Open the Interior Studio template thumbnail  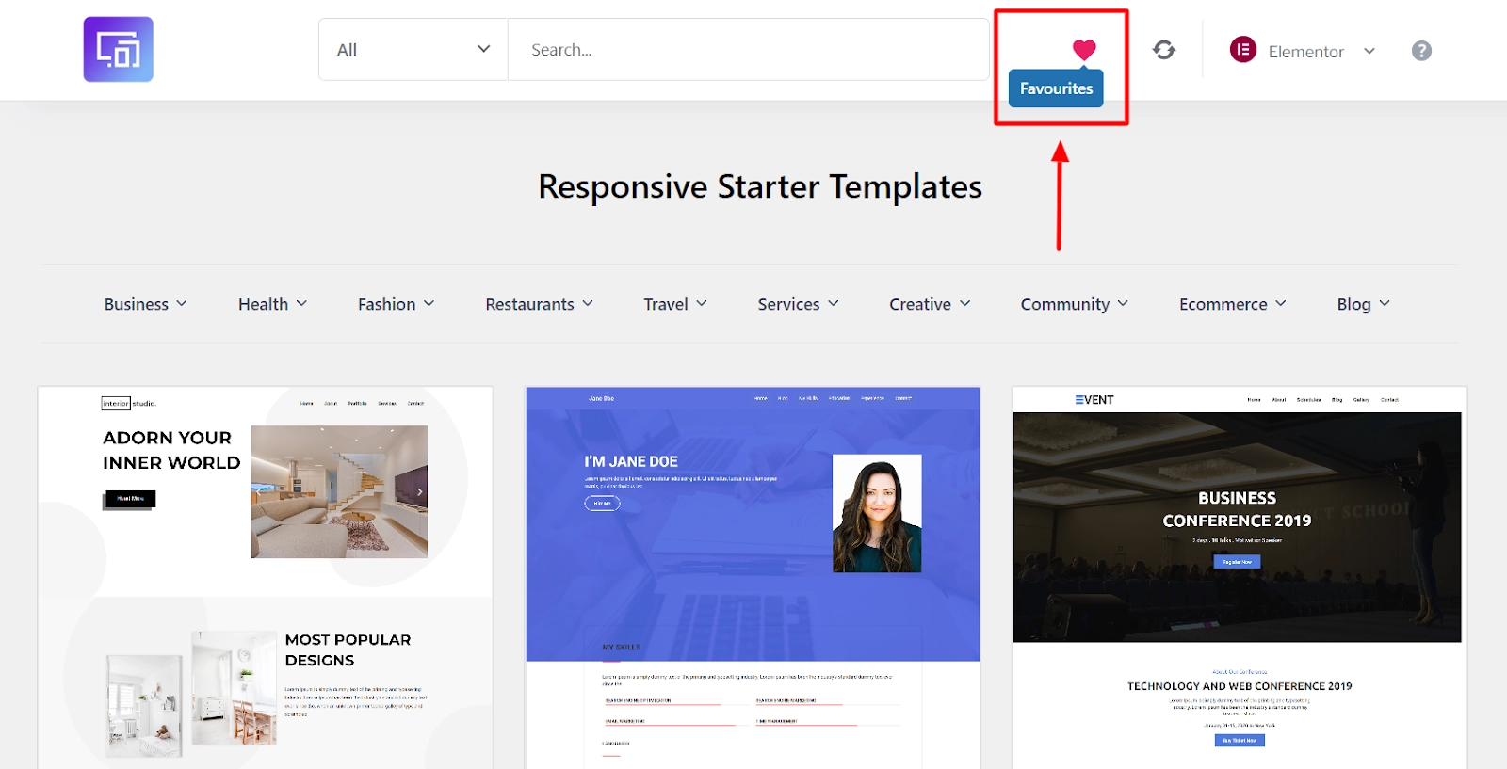(265, 578)
